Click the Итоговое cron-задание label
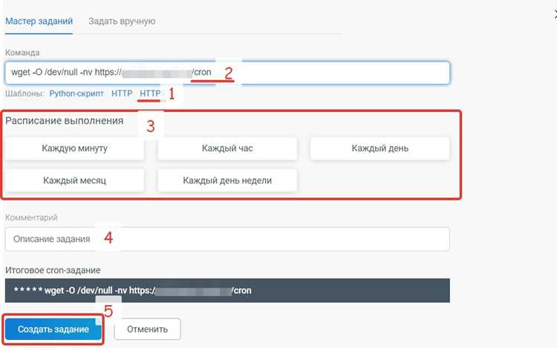This screenshot has height=348, width=557. coord(53,270)
